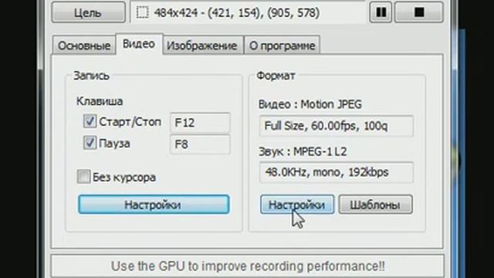Viewport: 494px width, 278px height.
Task: Open Настройки in the Формат section
Action: (297, 205)
